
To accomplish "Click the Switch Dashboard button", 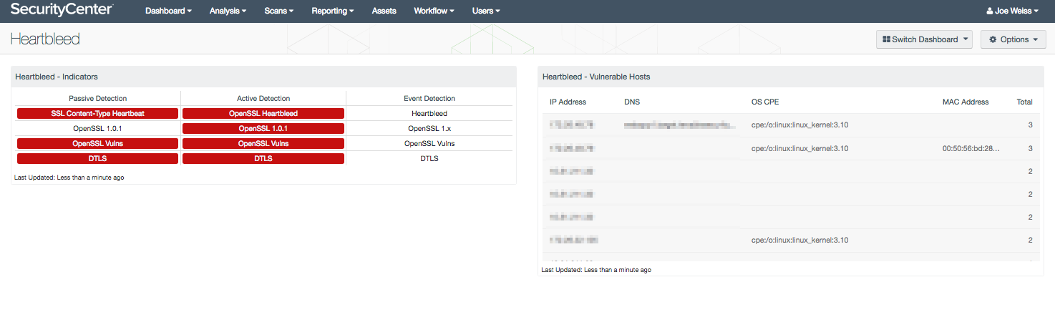I will (924, 39).
